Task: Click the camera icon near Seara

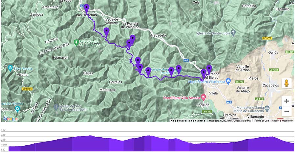Action: pos(17,109)
